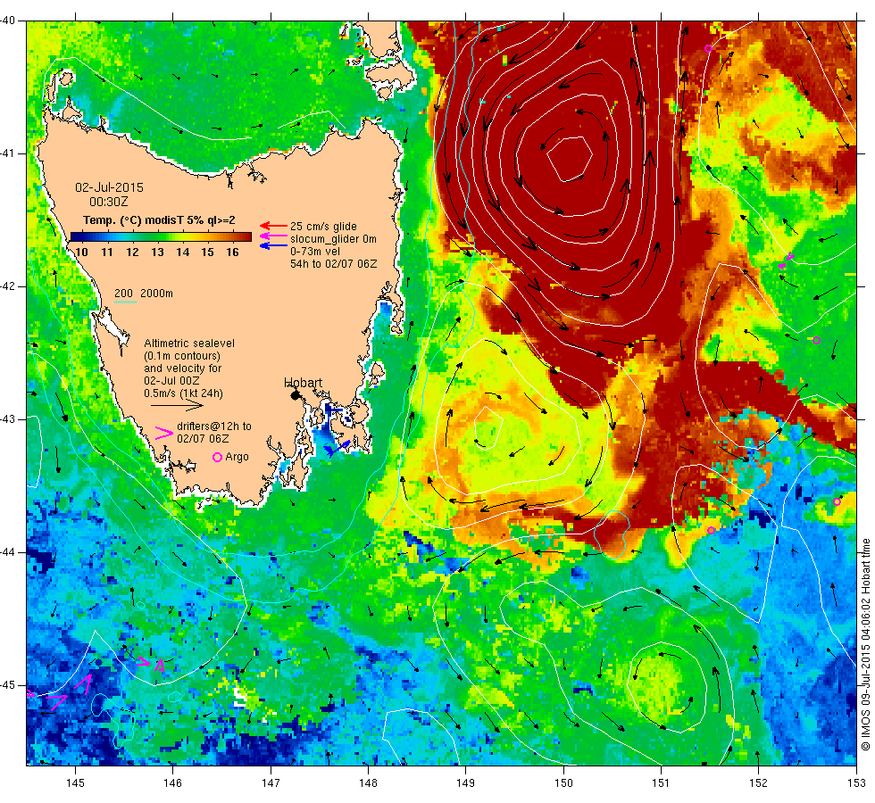Click the magenta Argo circle in legend
Viewport: 875px width, 803px height.
[218, 457]
